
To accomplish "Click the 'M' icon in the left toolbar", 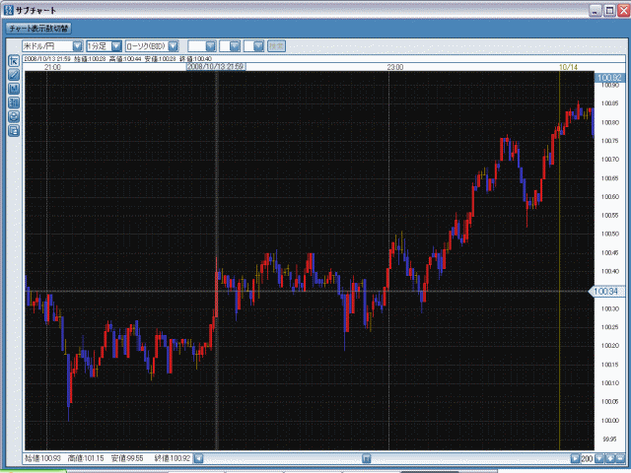I will pyautogui.click(x=14, y=88).
